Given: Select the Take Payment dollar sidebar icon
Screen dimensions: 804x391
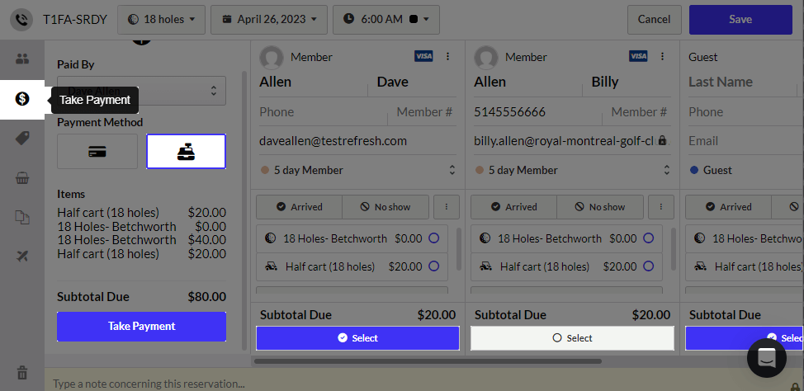Looking at the screenshot, I should coord(22,99).
